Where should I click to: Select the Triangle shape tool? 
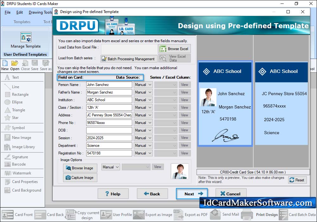click(15, 110)
